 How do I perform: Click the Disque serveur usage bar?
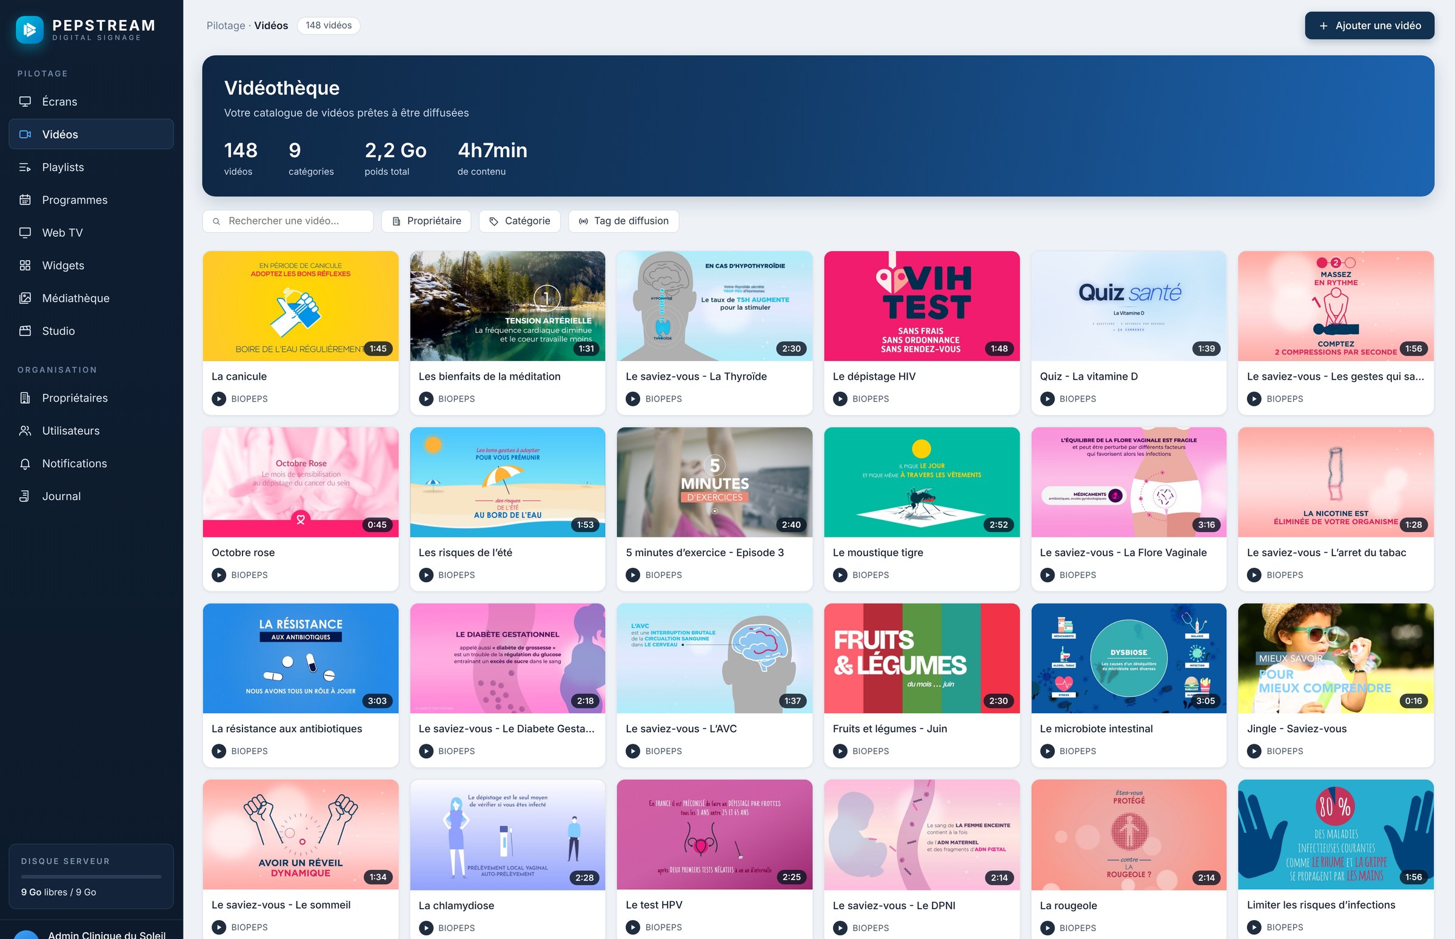[92, 876]
